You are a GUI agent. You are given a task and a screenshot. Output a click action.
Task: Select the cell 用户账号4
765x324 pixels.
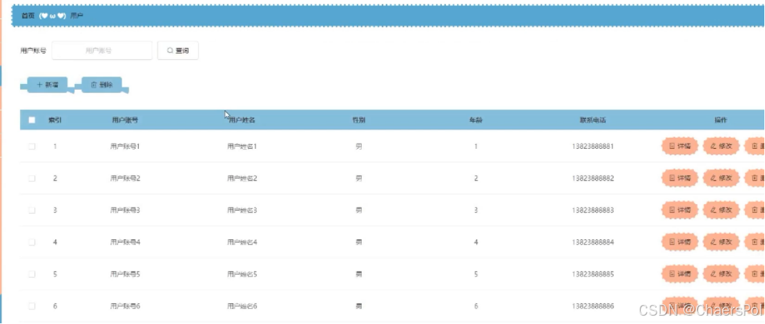(125, 242)
